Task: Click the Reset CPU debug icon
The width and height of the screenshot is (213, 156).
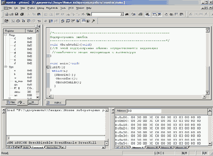Action: (x=6, y=21)
